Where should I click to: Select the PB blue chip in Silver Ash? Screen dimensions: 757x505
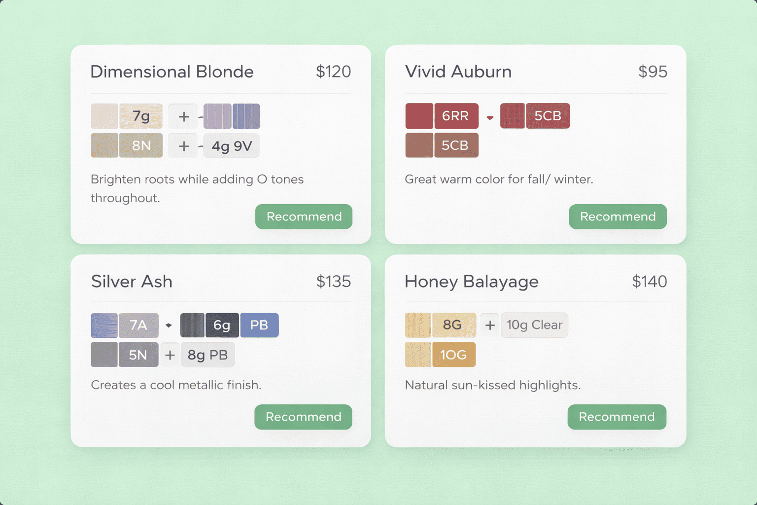[259, 325]
